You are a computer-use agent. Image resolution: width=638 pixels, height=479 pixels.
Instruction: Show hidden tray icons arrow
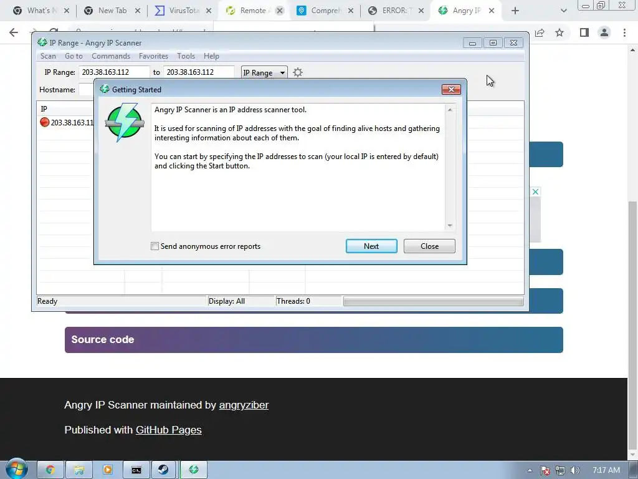coord(530,470)
